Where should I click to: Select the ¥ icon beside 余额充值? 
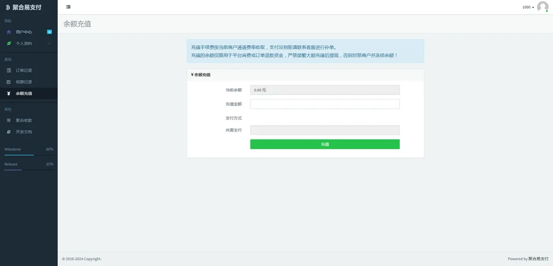point(9,93)
